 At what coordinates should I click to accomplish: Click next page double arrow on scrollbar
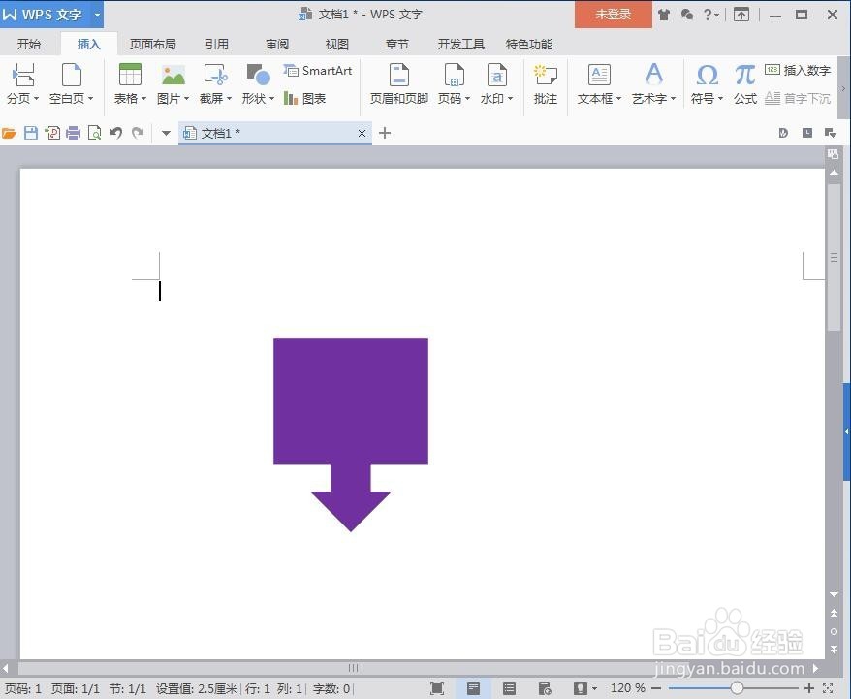coord(835,650)
